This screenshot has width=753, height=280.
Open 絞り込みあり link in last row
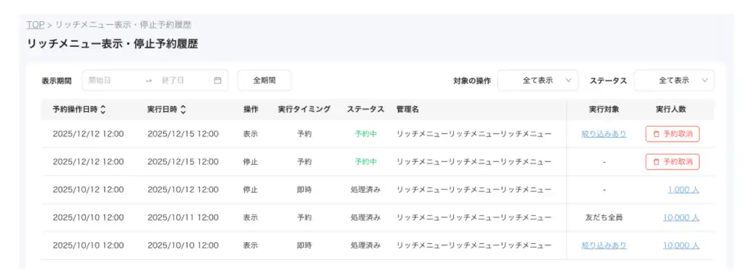(x=604, y=245)
